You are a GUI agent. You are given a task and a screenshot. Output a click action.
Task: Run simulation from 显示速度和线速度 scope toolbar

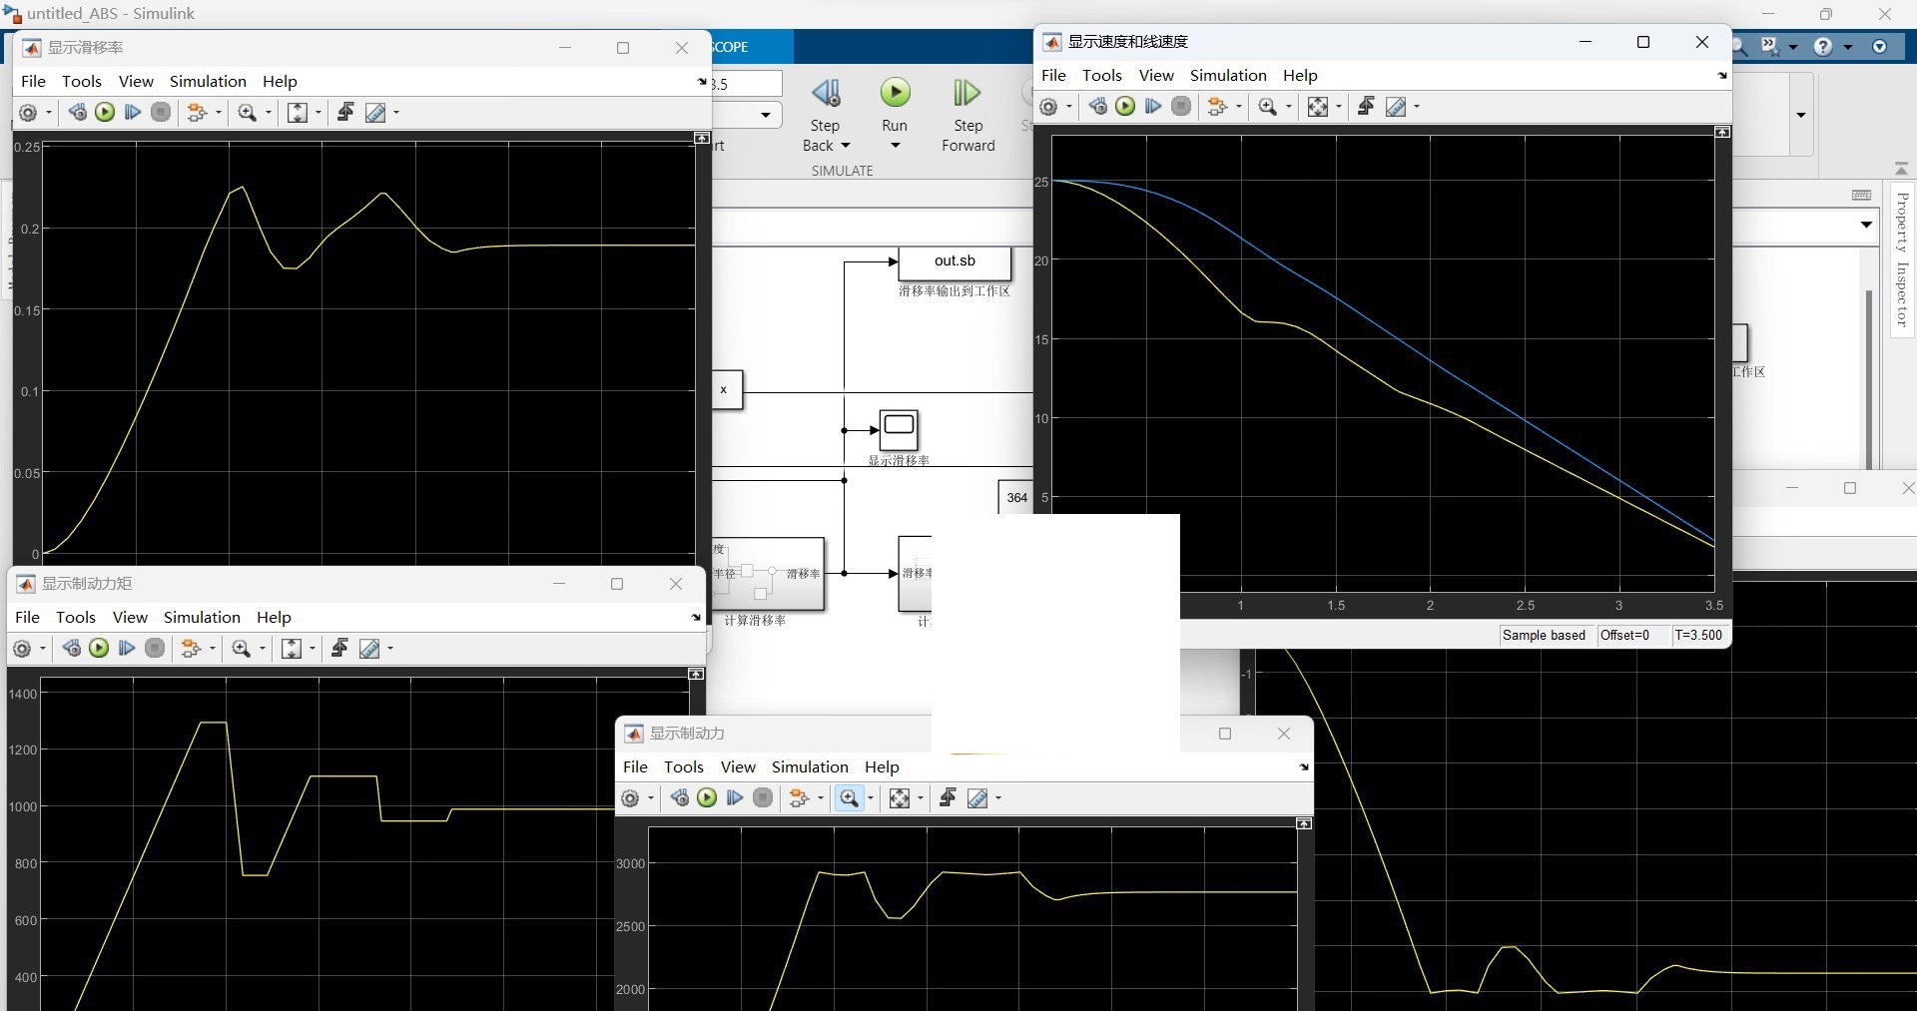tap(1125, 106)
